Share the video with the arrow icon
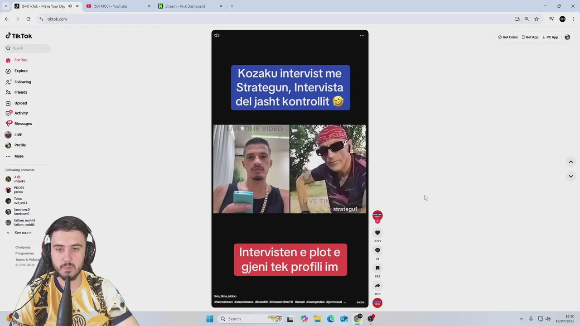Screen dimensions: 580x326 tap(377, 286)
